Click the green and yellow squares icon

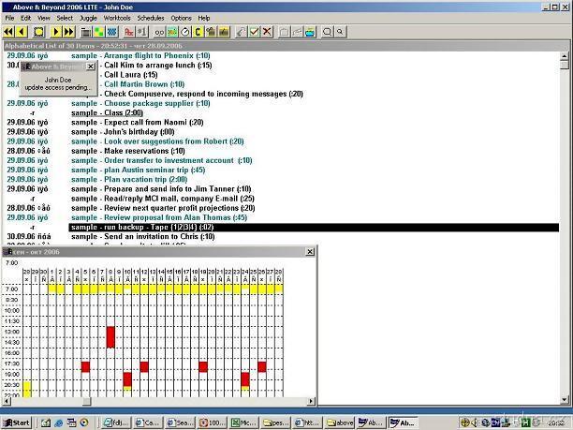point(99,32)
